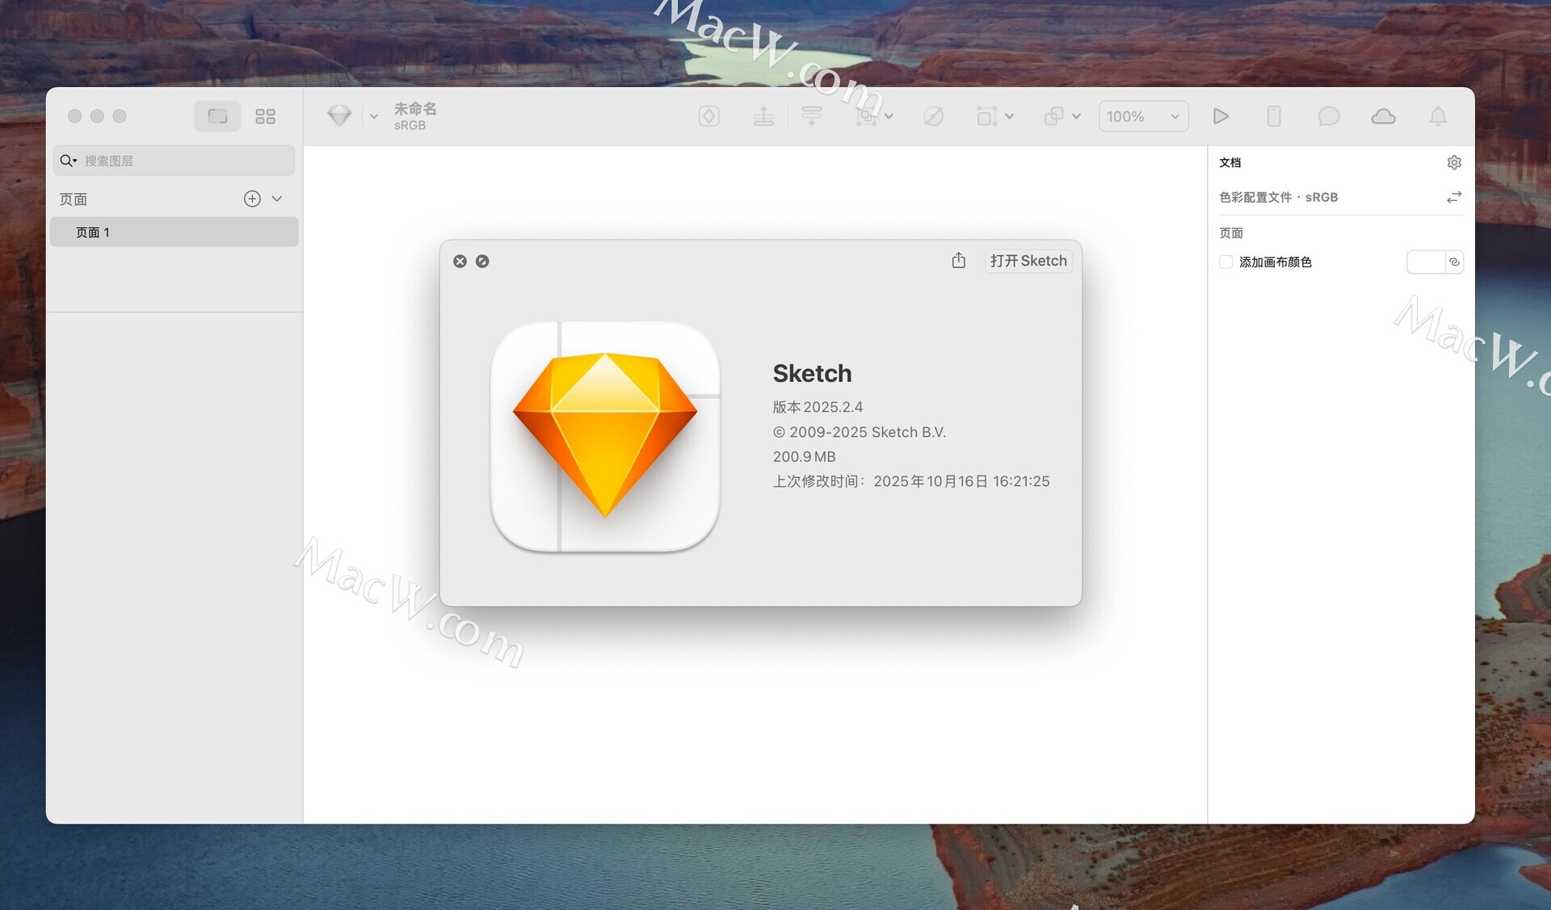Viewport: 1551px width, 910px height.
Task: Click the create symbol toolbar icon
Action: tap(708, 116)
